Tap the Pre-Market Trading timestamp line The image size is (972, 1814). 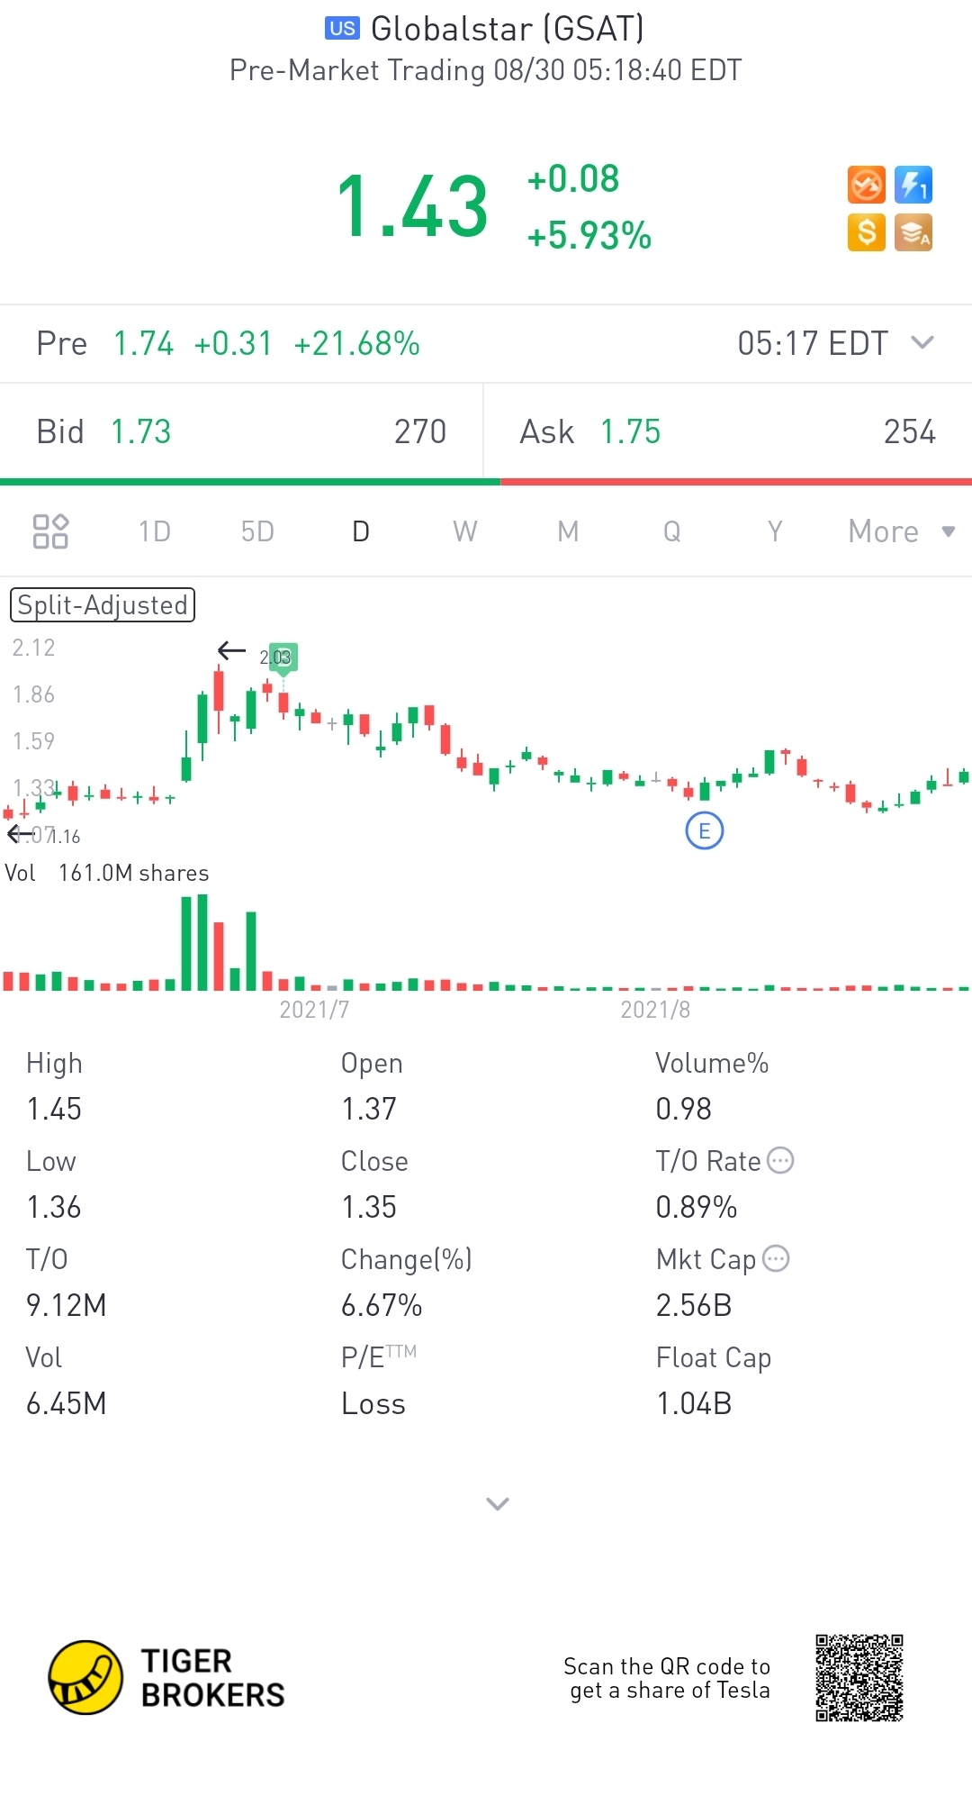(486, 70)
